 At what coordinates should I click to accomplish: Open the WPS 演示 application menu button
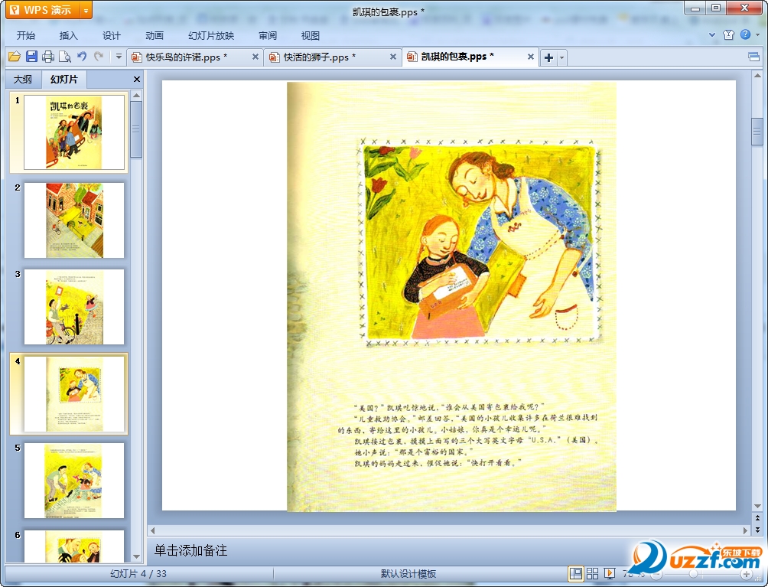(42, 10)
